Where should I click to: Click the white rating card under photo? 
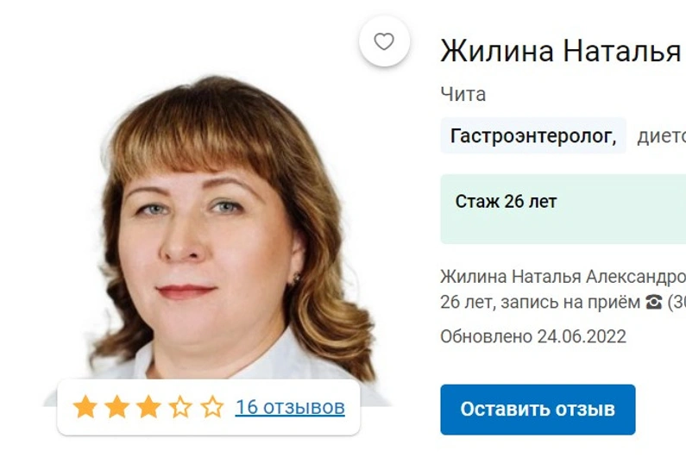click(209, 407)
